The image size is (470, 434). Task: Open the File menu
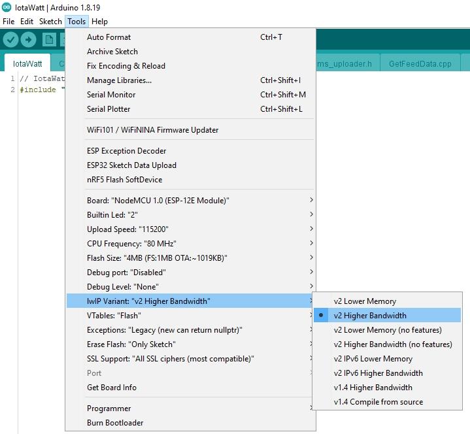tap(8, 22)
